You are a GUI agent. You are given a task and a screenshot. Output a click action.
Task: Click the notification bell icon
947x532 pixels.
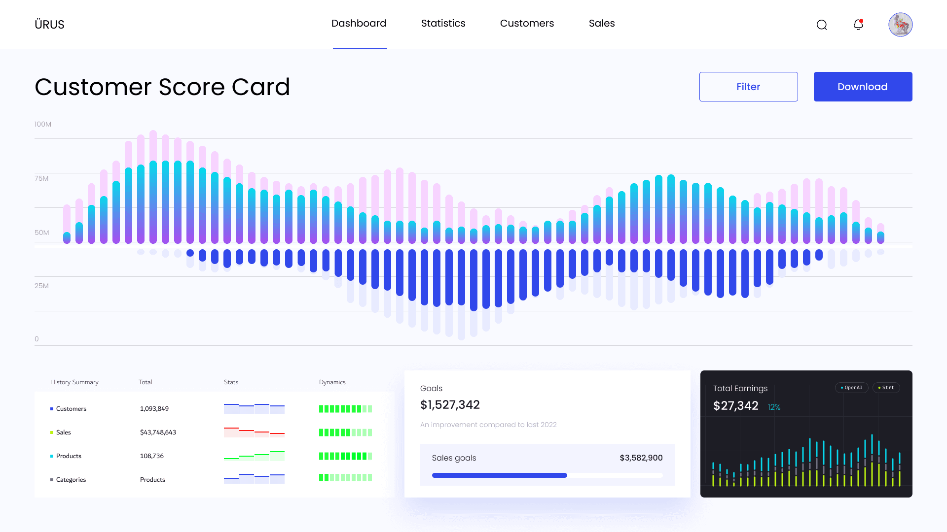point(858,25)
